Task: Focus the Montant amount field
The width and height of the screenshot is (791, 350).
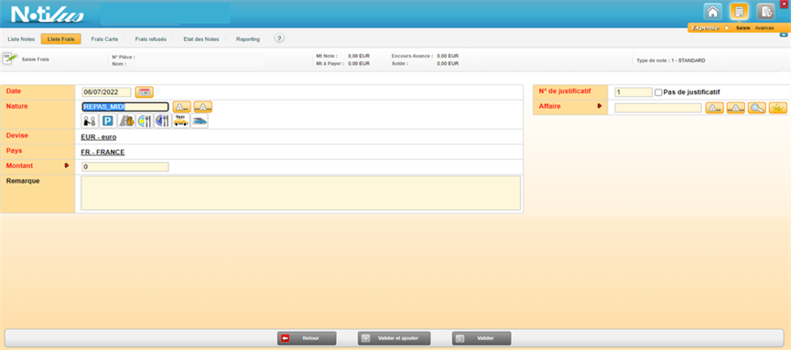Action: coord(125,166)
